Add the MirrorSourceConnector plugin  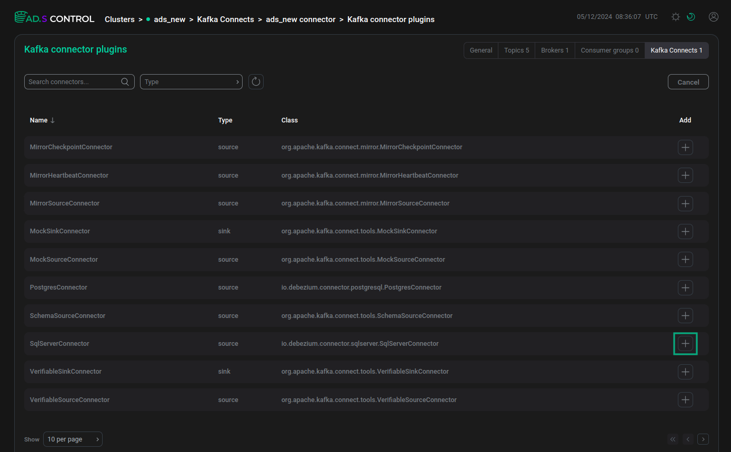tap(685, 203)
